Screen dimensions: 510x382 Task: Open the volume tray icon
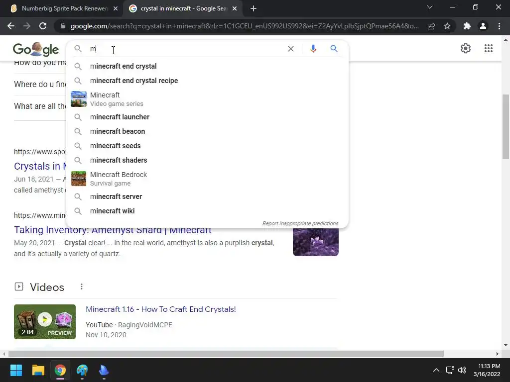[462, 370]
